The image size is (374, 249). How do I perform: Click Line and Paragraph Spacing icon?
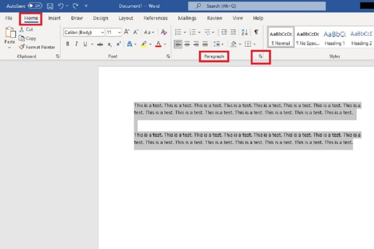tap(217, 44)
